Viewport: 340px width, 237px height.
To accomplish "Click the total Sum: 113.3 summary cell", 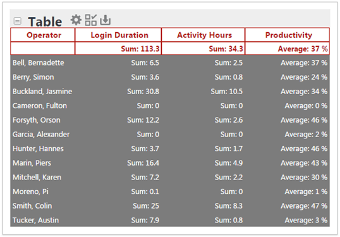I will 118,49.
